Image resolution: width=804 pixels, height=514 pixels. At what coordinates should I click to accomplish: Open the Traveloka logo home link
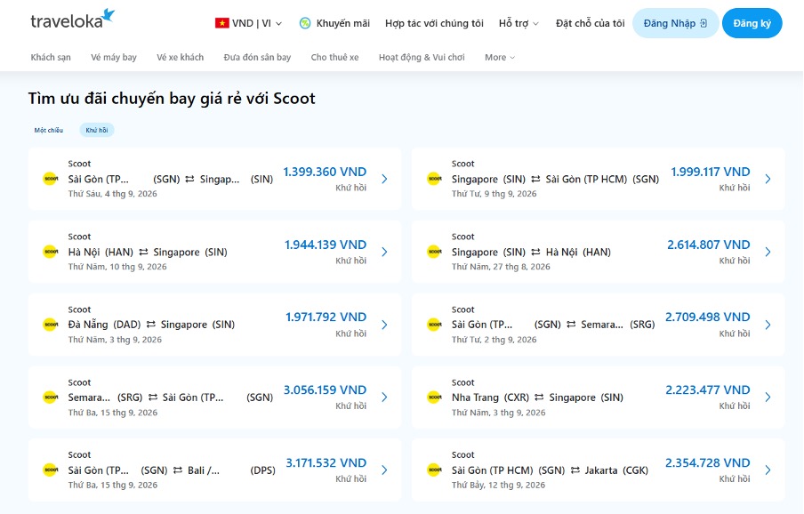pyautogui.click(x=72, y=19)
